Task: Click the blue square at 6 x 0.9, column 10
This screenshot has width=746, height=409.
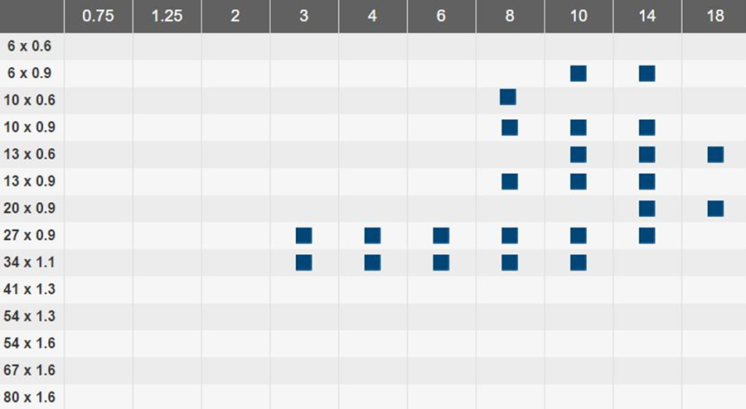Action: point(578,74)
